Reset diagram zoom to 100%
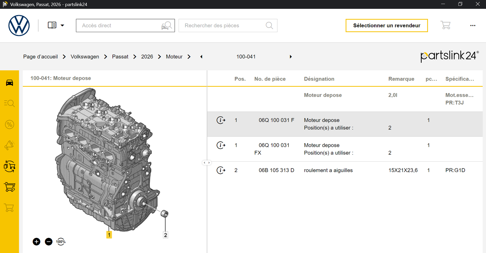 coord(61,241)
